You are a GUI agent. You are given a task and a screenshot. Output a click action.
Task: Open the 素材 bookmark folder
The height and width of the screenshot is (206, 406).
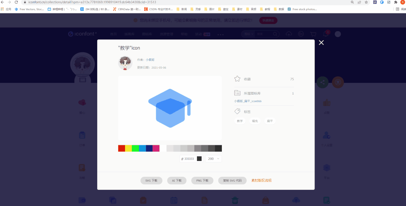tap(237, 9)
